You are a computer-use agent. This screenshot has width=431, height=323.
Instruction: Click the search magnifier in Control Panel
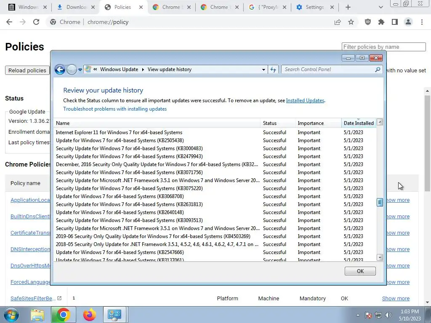(378, 69)
